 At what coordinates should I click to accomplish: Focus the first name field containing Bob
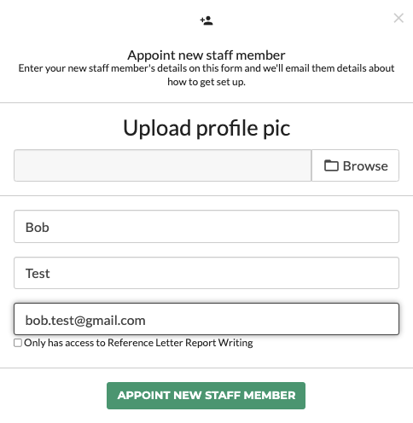pyautogui.click(x=206, y=227)
